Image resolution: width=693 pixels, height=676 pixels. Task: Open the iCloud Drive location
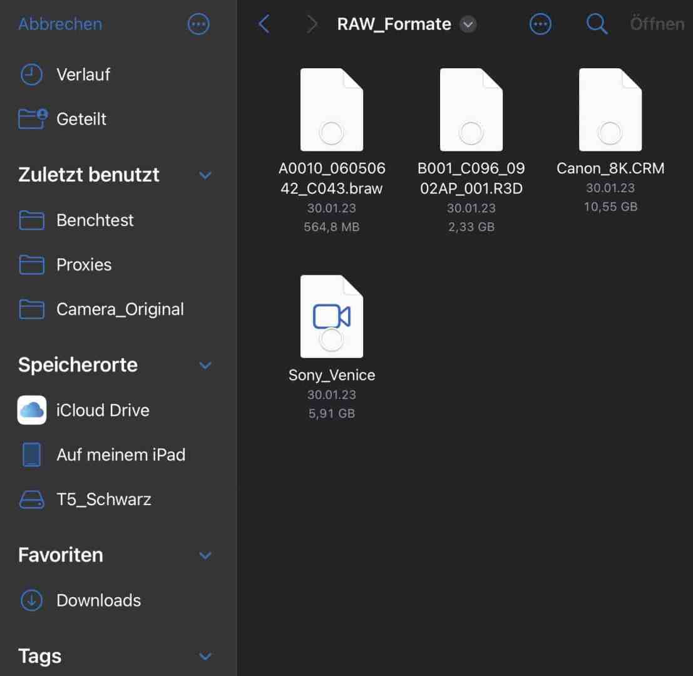point(102,410)
